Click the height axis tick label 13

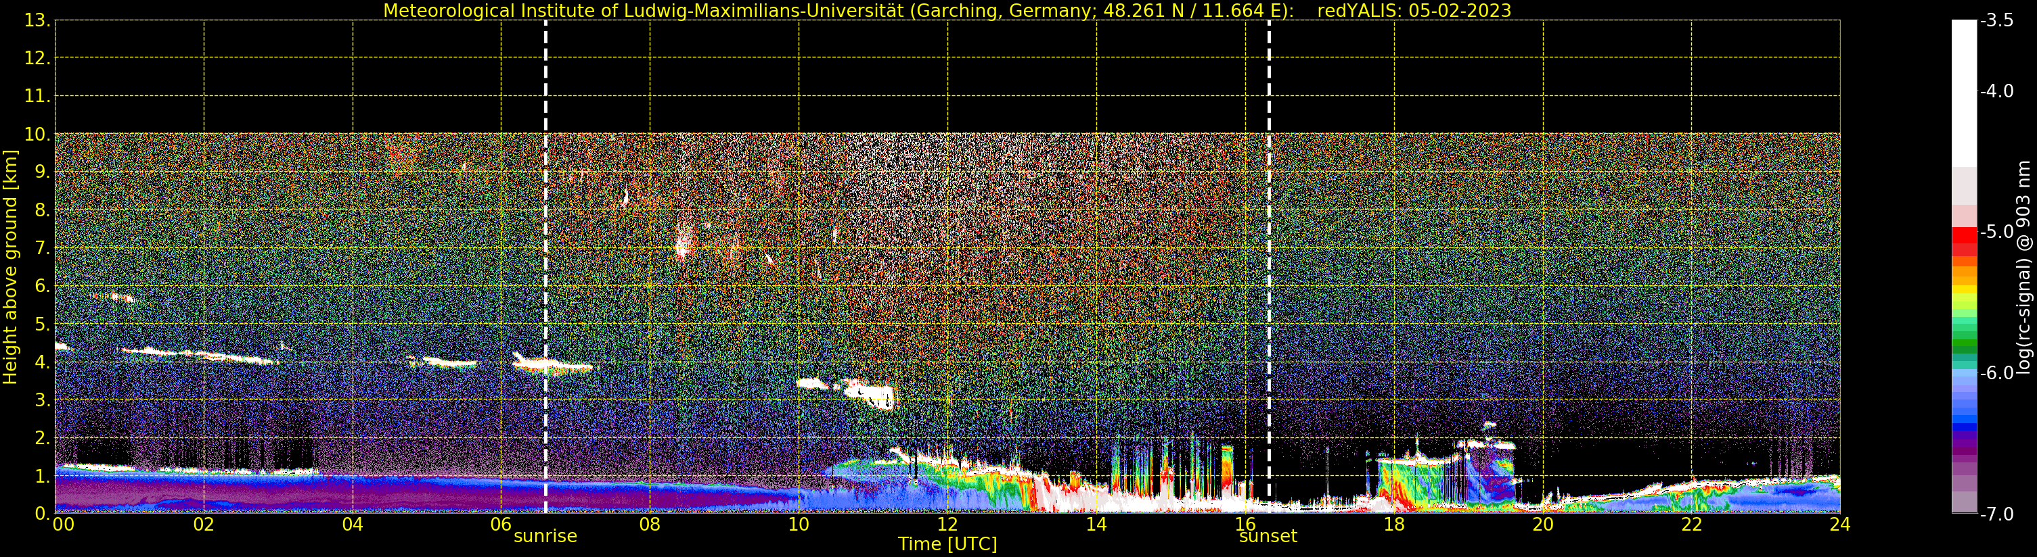(37, 20)
